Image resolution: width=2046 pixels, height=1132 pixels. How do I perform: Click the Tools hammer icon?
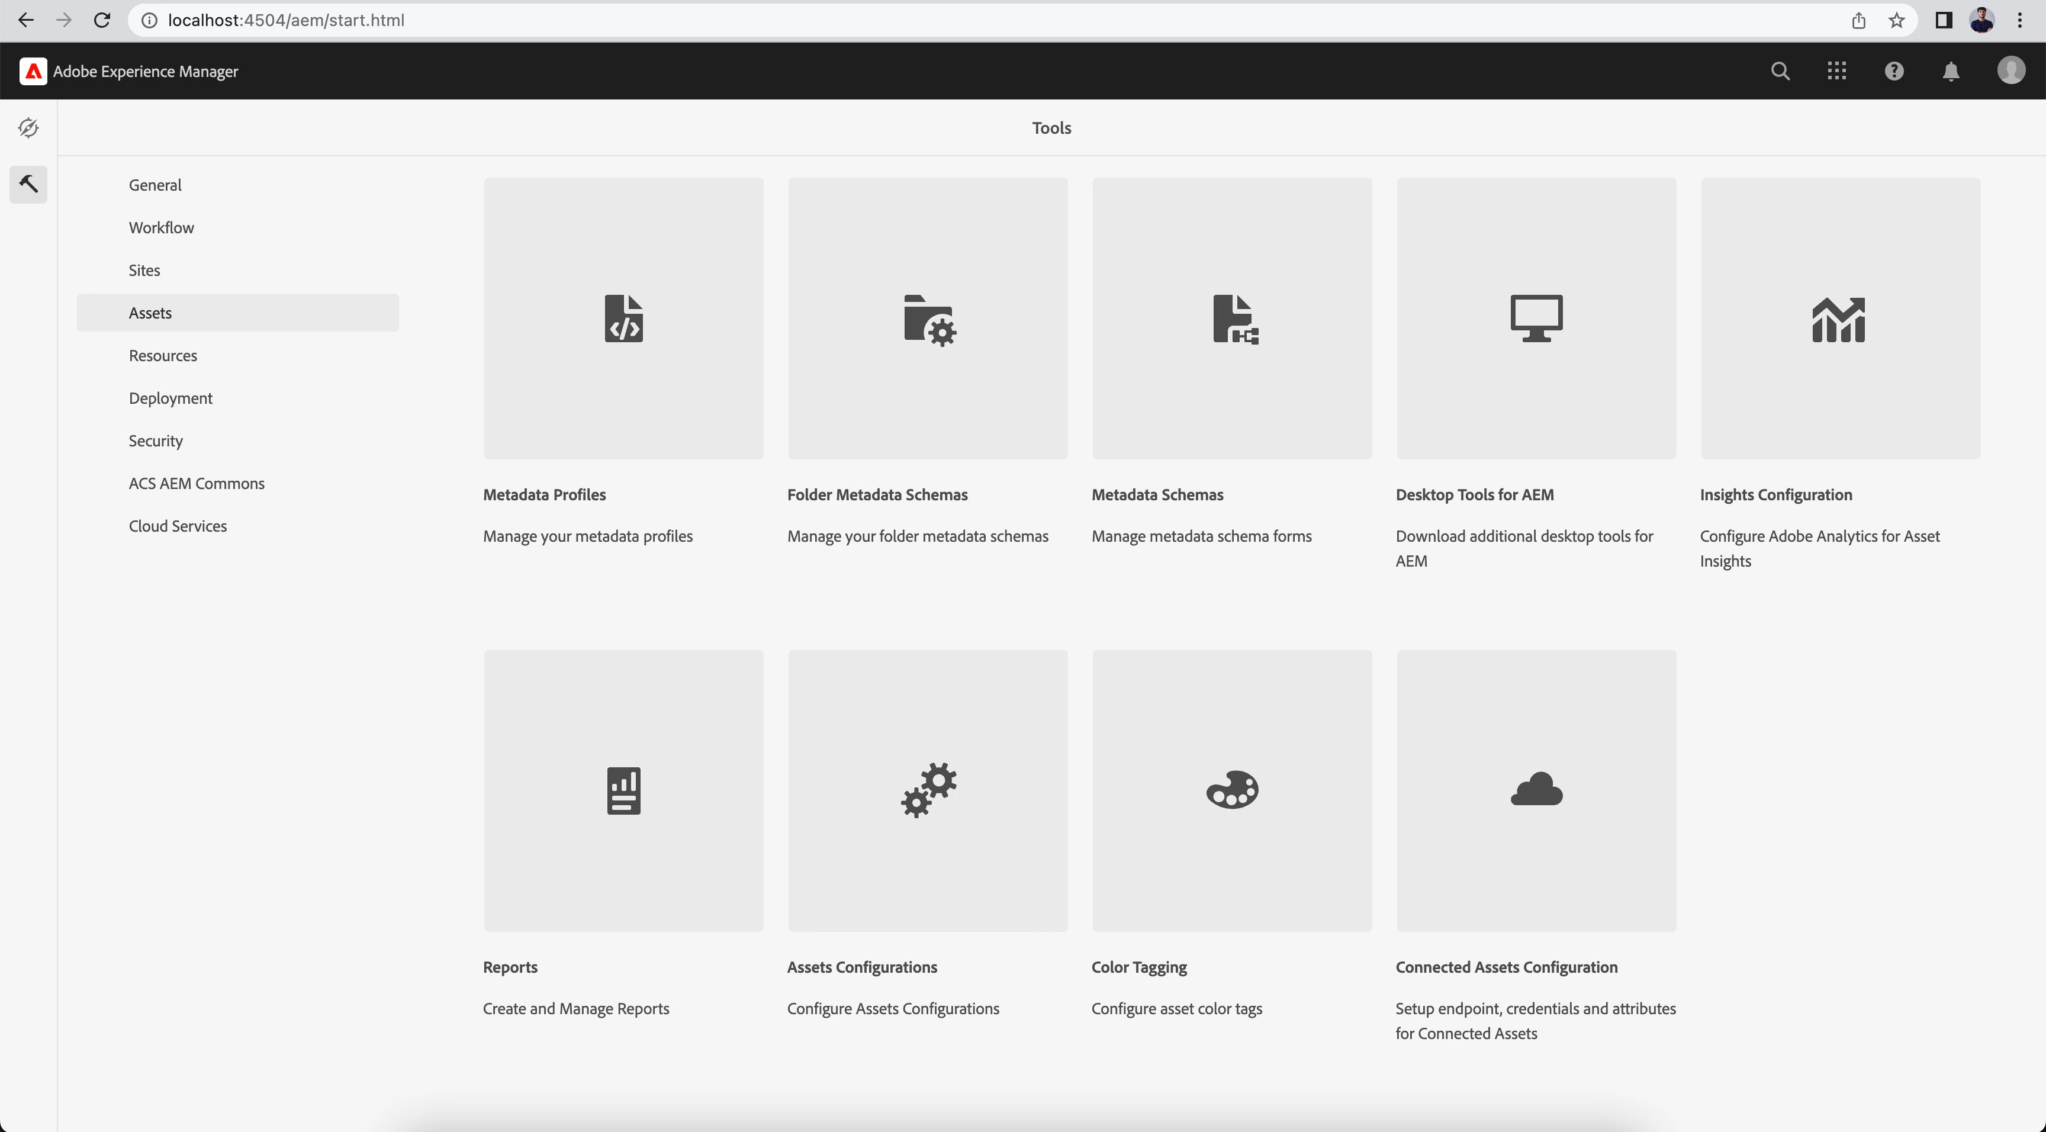coord(28,184)
